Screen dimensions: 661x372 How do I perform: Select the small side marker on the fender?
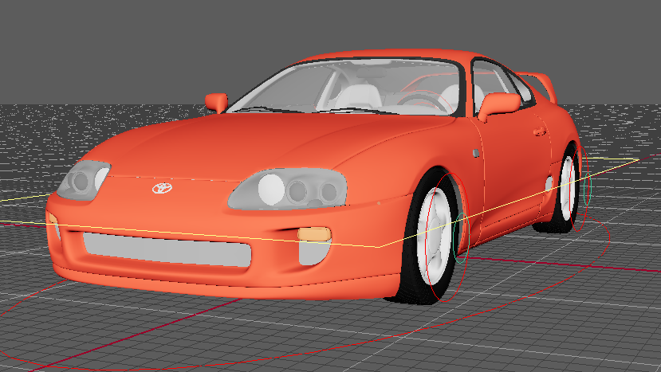pos(476,151)
